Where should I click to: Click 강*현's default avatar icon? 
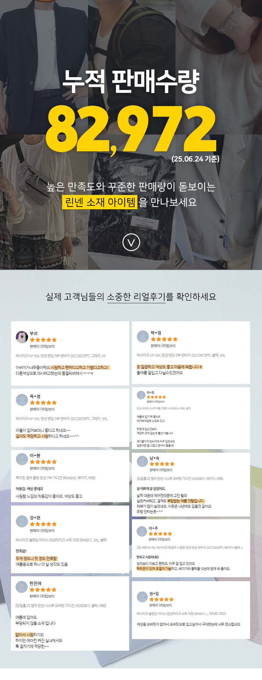click(x=22, y=521)
